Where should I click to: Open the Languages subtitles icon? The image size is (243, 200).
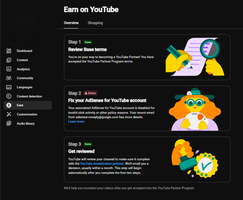9,87
